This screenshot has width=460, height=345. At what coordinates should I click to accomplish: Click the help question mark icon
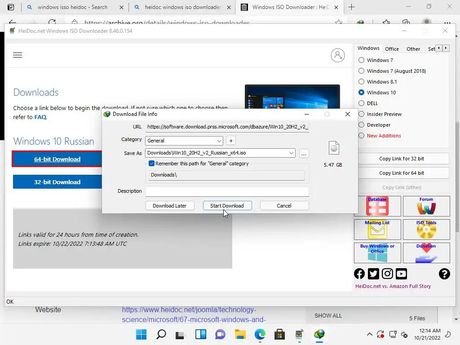444,274
